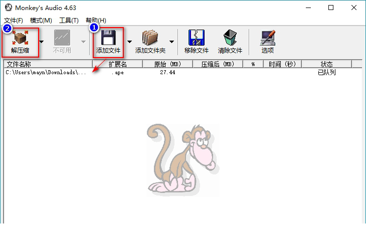
Task: Expand the 添加文件夹 dropdown arrow
Action: tap(171, 42)
